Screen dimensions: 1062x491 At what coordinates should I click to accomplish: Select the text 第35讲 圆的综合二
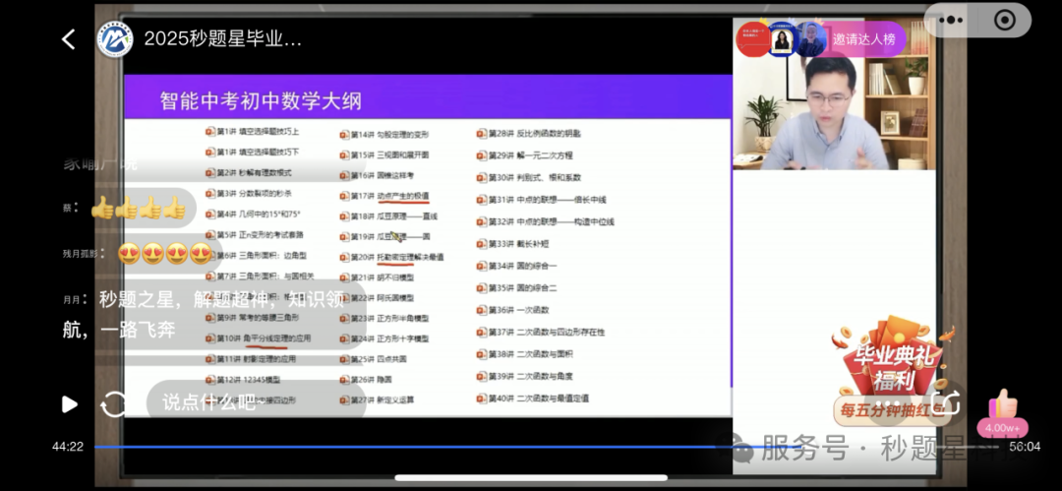[x=522, y=287]
